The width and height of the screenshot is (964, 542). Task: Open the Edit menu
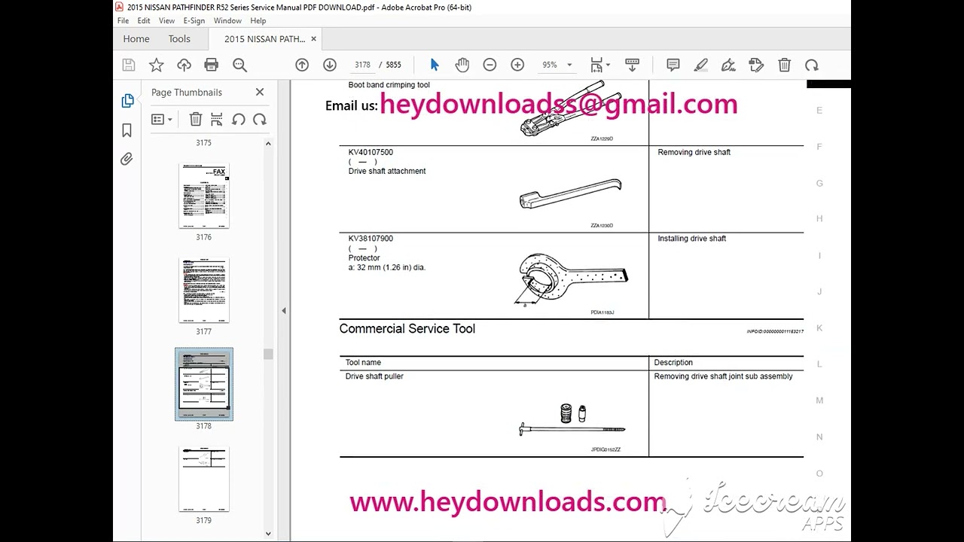[143, 21]
